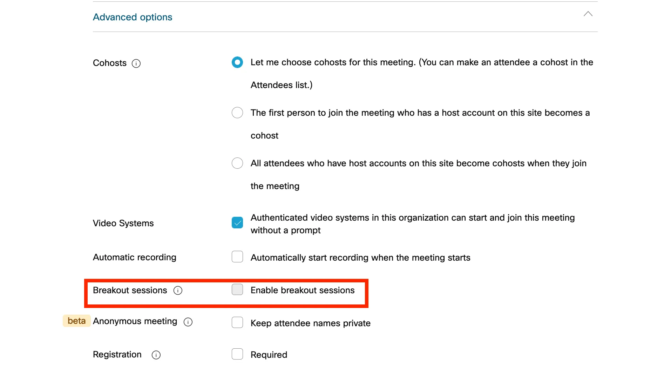Uncheck the authenticated video systems checkbox
This screenshot has width=664, height=369.
pos(237,223)
